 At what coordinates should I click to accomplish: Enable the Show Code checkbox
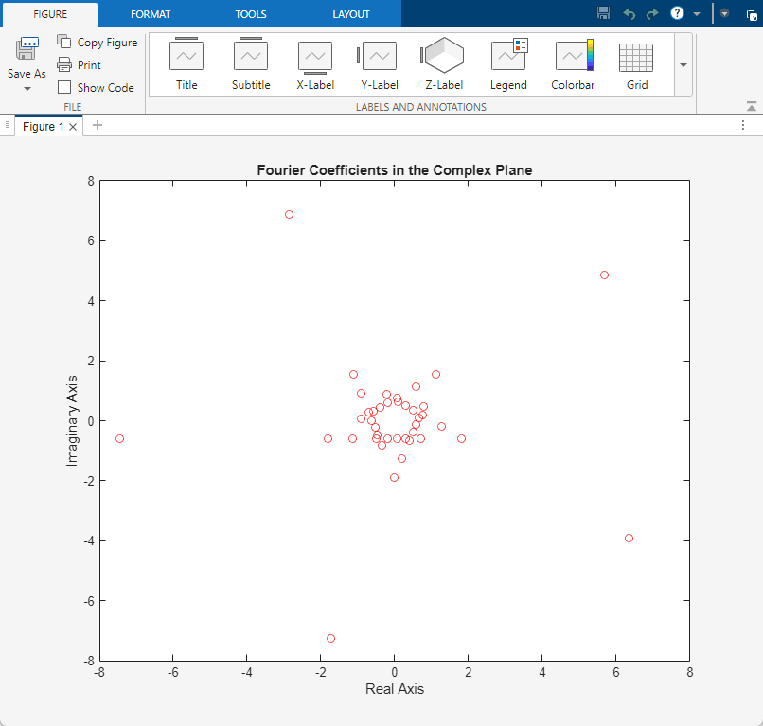(x=64, y=87)
